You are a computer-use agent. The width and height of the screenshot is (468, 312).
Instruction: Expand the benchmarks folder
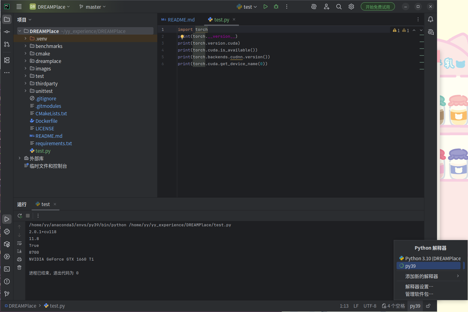click(x=26, y=46)
